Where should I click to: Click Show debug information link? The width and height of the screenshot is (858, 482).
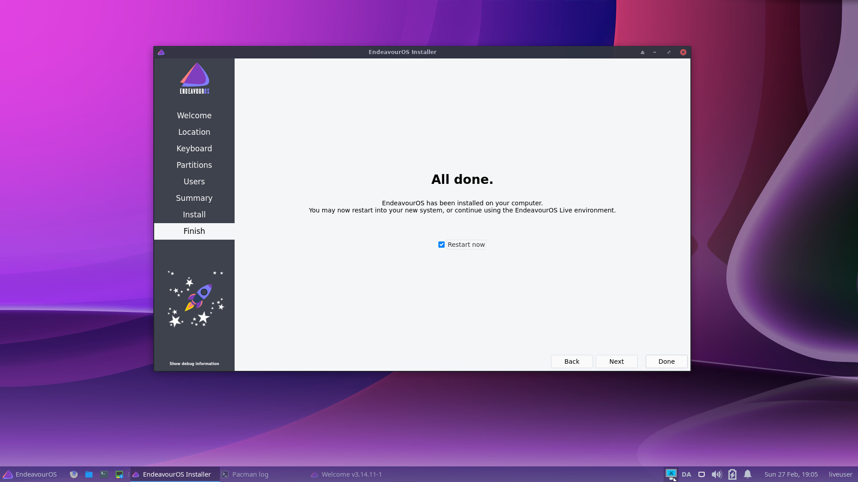[x=194, y=364]
